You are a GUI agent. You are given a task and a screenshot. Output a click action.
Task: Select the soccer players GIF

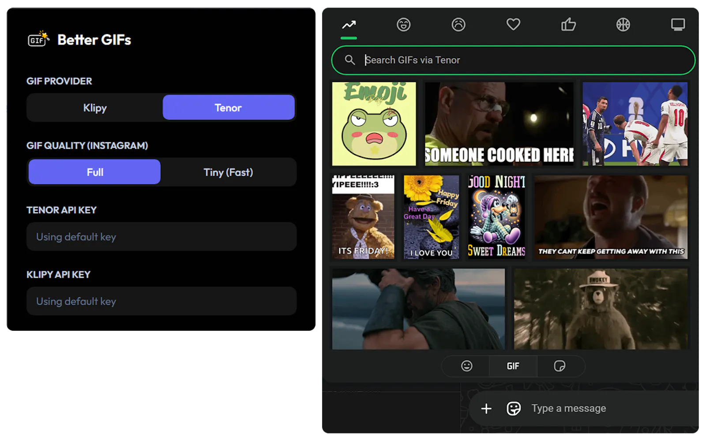635,124
